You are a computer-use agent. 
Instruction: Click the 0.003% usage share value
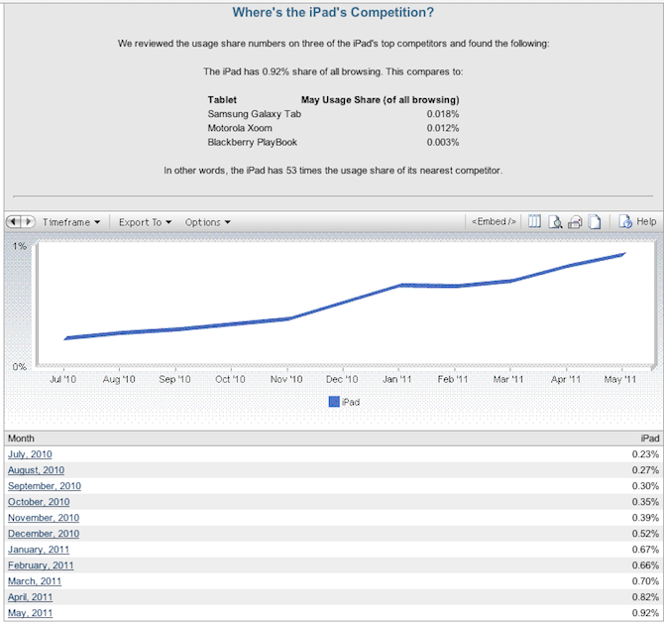coord(443,142)
